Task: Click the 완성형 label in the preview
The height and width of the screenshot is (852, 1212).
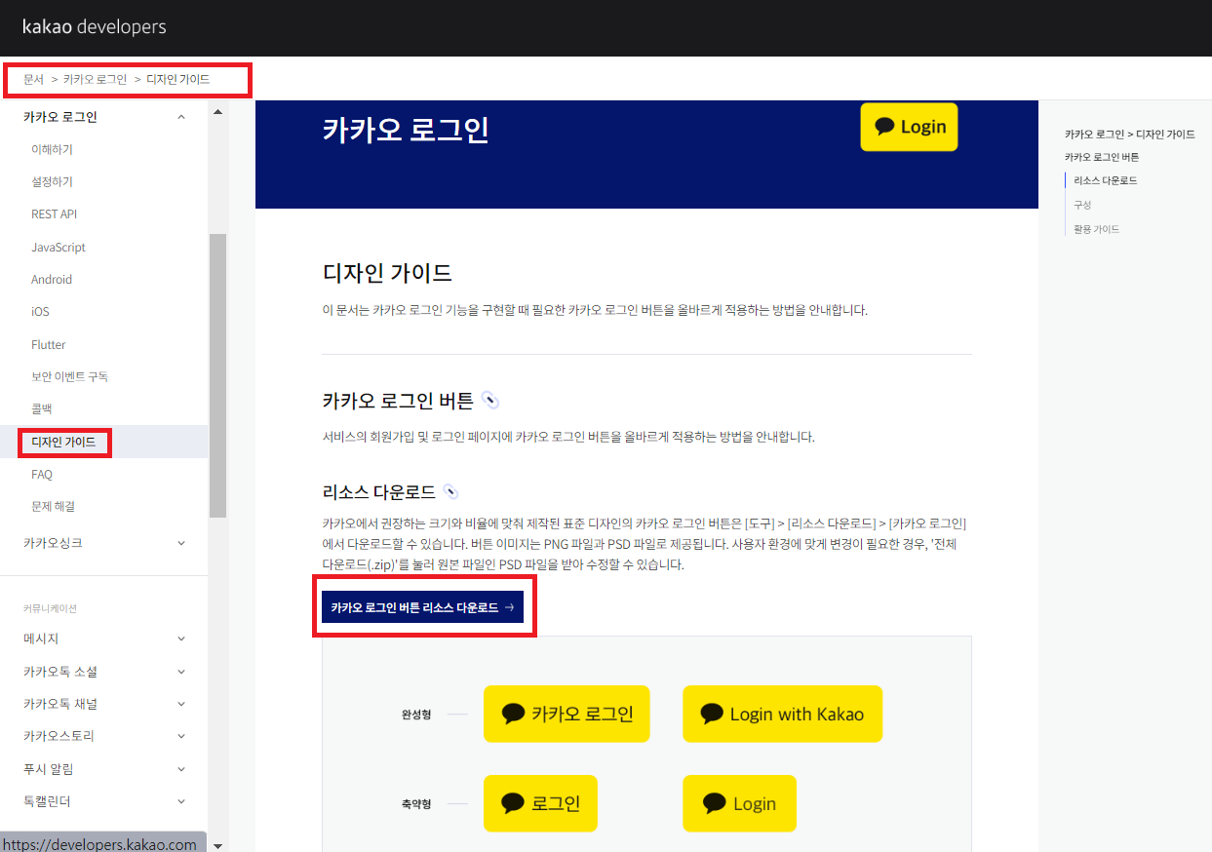Action: point(416,714)
